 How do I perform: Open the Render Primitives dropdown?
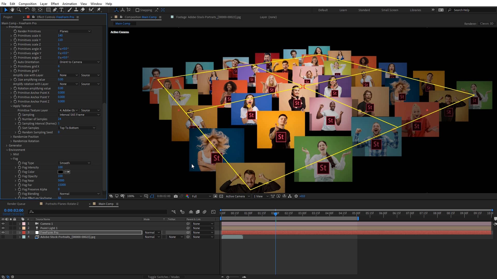[x=75, y=31]
